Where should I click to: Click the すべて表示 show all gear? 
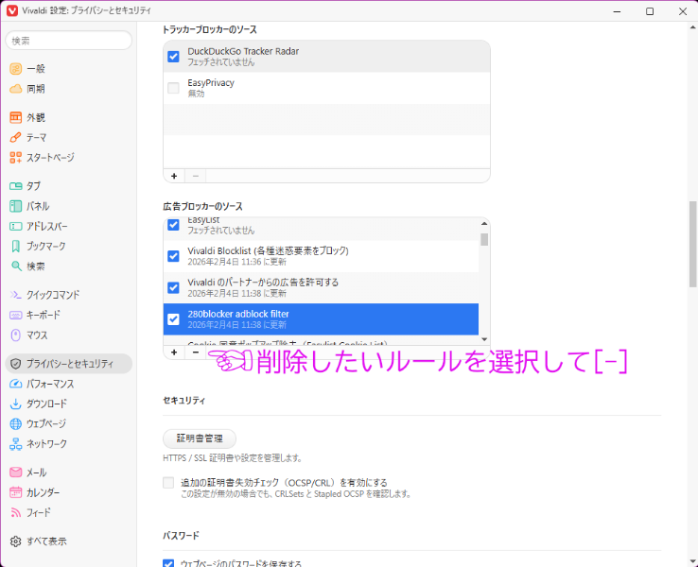(15, 541)
